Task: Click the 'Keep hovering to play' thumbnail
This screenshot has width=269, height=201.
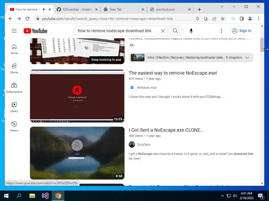Action: [x=77, y=51]
